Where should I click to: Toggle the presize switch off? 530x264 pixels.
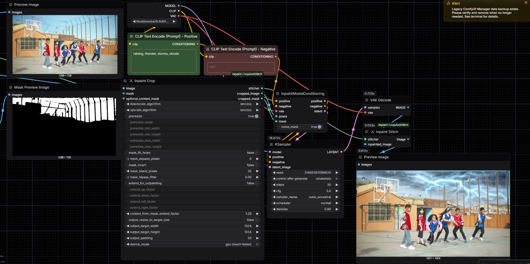click(x=256, y=116)
